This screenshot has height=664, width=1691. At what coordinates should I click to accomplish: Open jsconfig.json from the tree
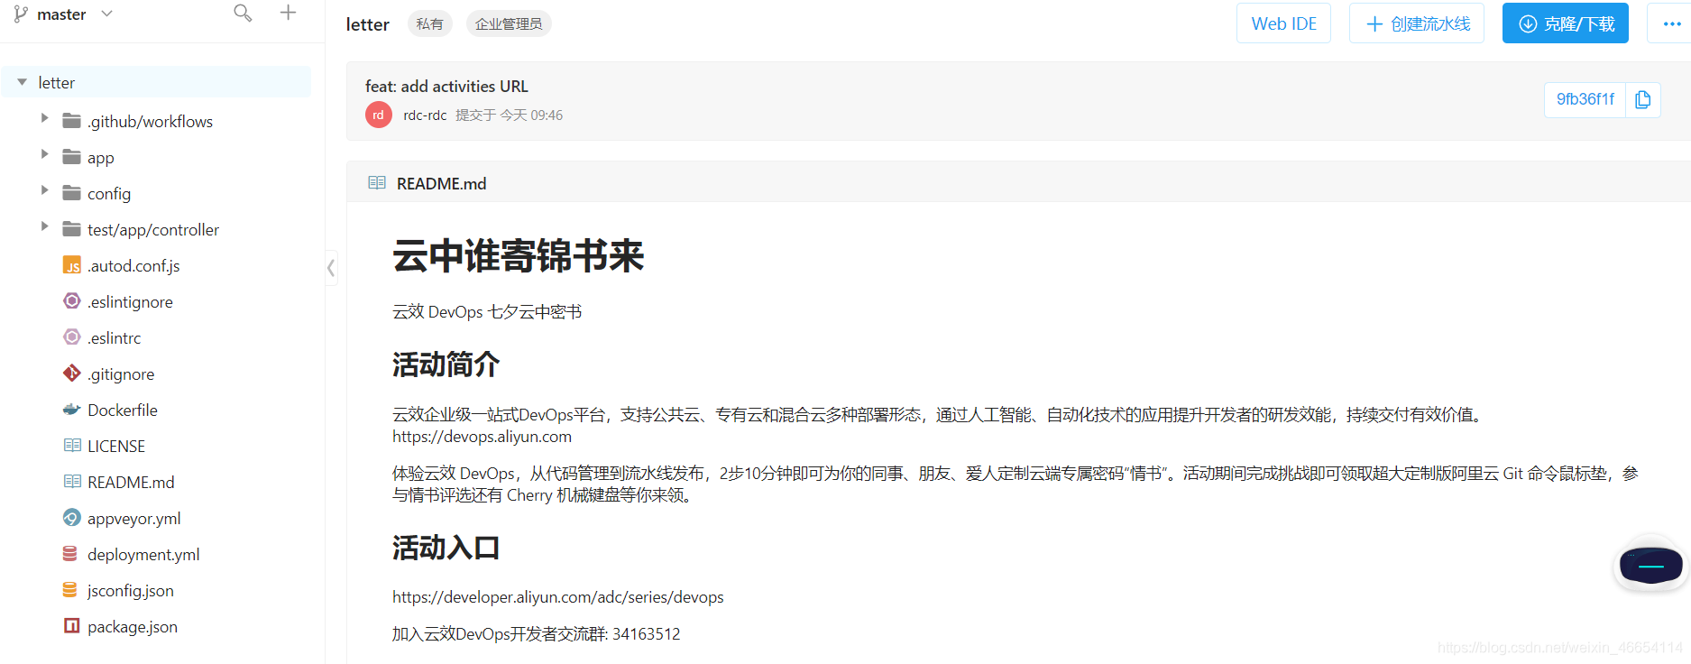tap(131, 591)
